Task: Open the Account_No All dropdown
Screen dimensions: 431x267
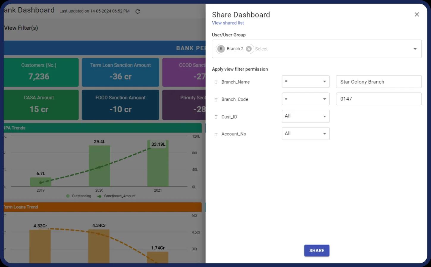Action: tap(305, 133)
